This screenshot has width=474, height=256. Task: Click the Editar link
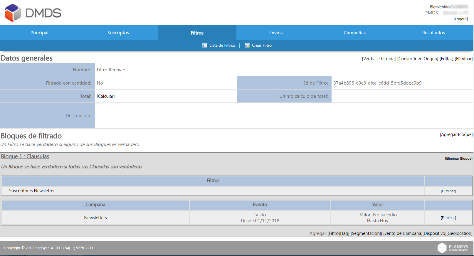point(446,59)
